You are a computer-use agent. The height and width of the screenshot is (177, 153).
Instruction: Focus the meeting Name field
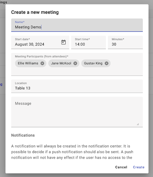coord(77,25)
